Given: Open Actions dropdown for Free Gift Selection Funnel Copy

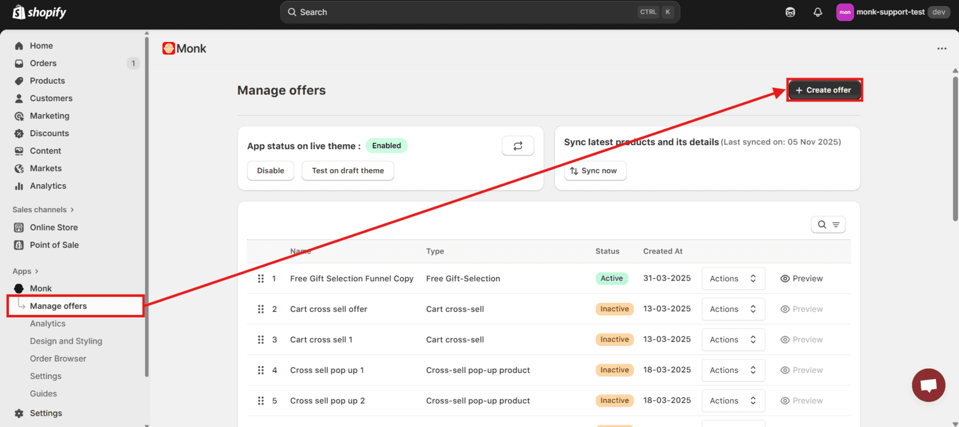Looking at the screenshot, I should pos(733,279).
